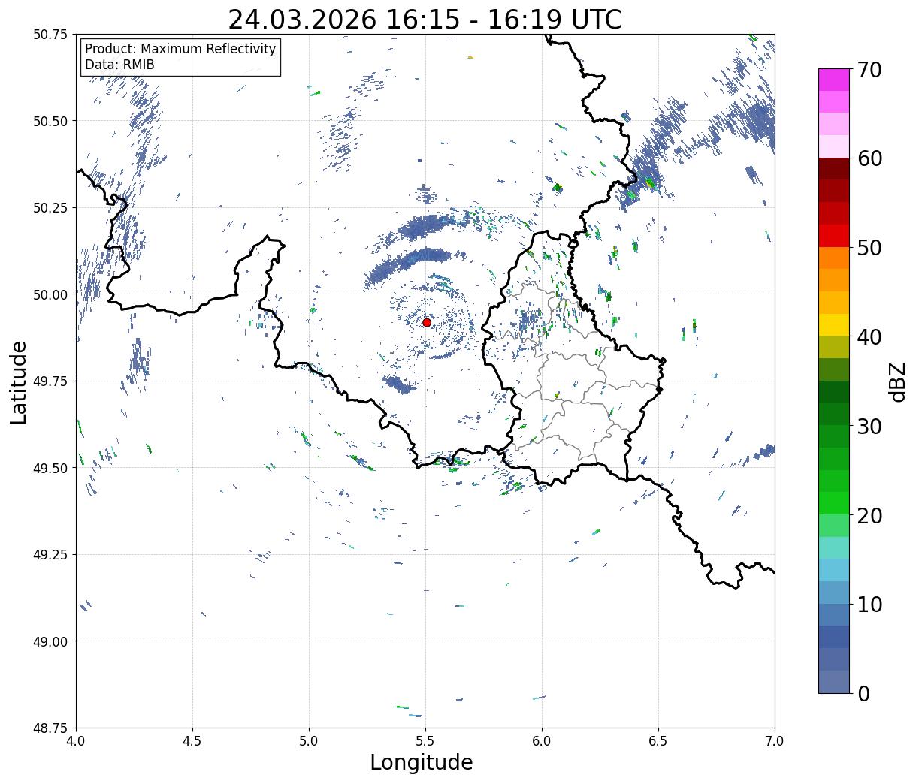Click the longitude tick label 6.5
This screenshot has height=781, width=916.
[x=658, y=741]
